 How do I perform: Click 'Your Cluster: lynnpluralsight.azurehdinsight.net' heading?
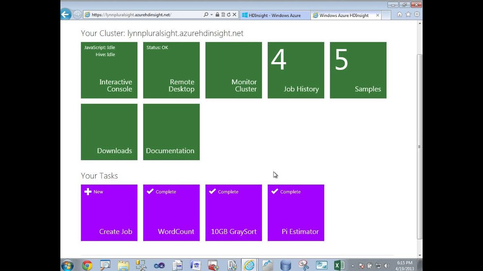pos(162,33)
